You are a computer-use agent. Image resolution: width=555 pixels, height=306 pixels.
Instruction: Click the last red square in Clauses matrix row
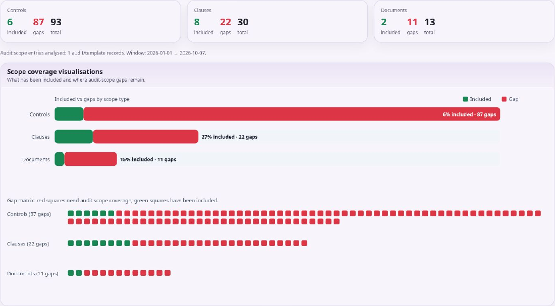point(304,243)
